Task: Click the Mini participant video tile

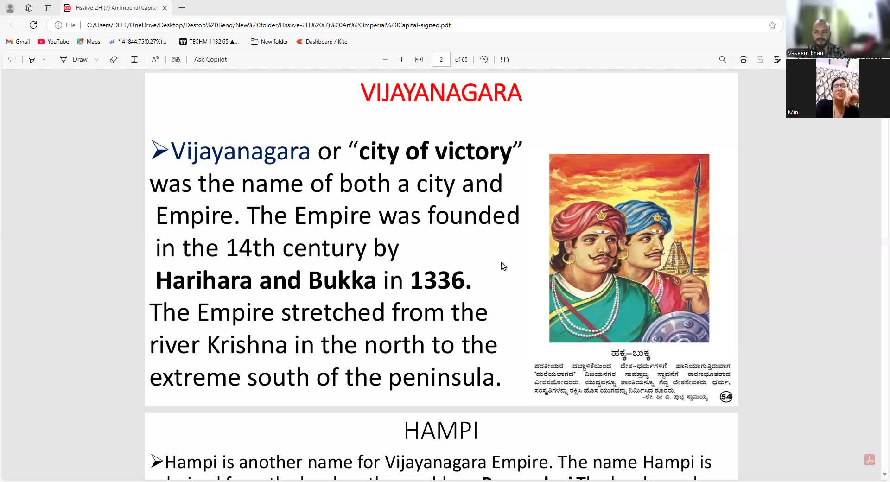Action: click(838, 89)
